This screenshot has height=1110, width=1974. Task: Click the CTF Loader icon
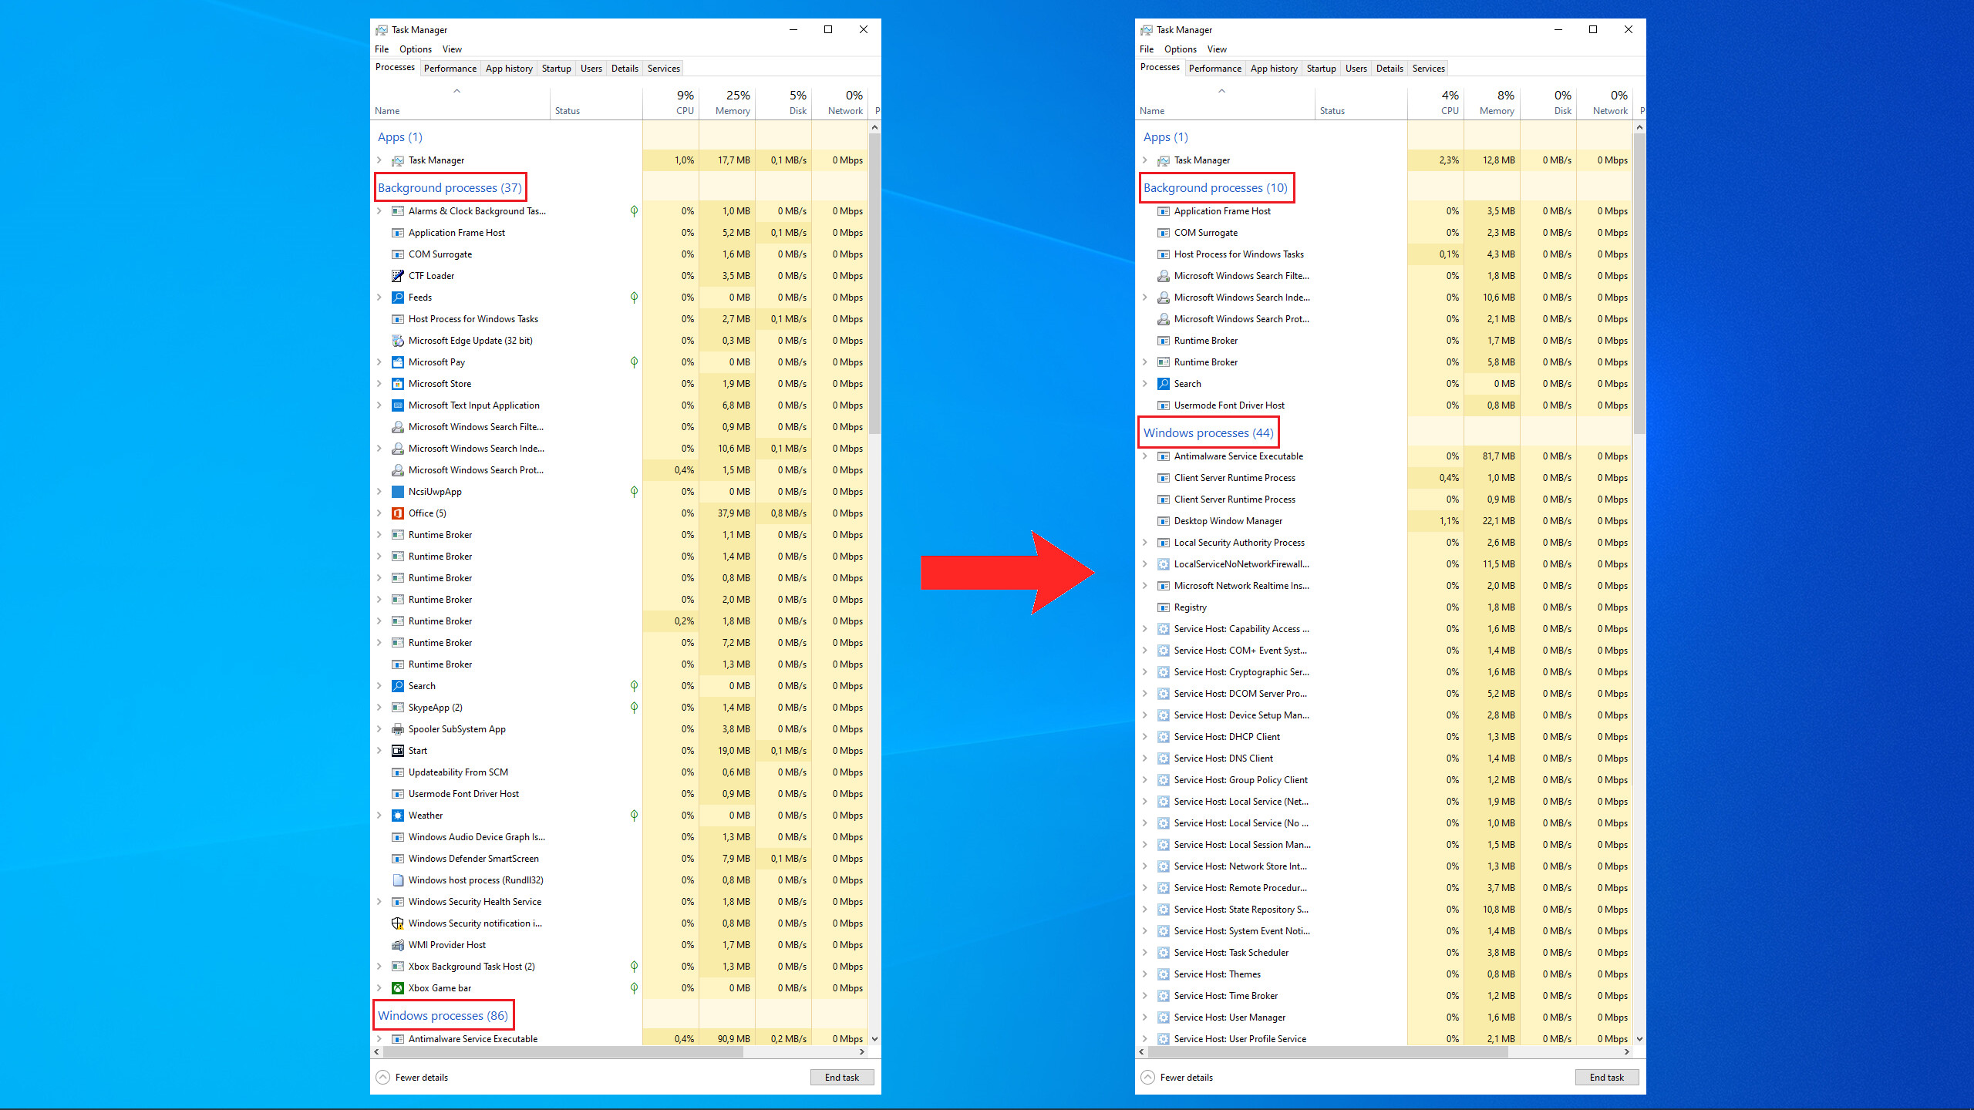click(398, 276)
